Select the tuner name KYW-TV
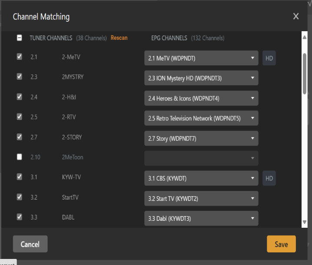 (71, 177)
